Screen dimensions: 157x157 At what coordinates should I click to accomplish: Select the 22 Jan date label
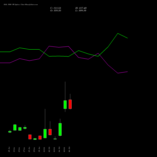pyautogui.click(x=19, y=149)
